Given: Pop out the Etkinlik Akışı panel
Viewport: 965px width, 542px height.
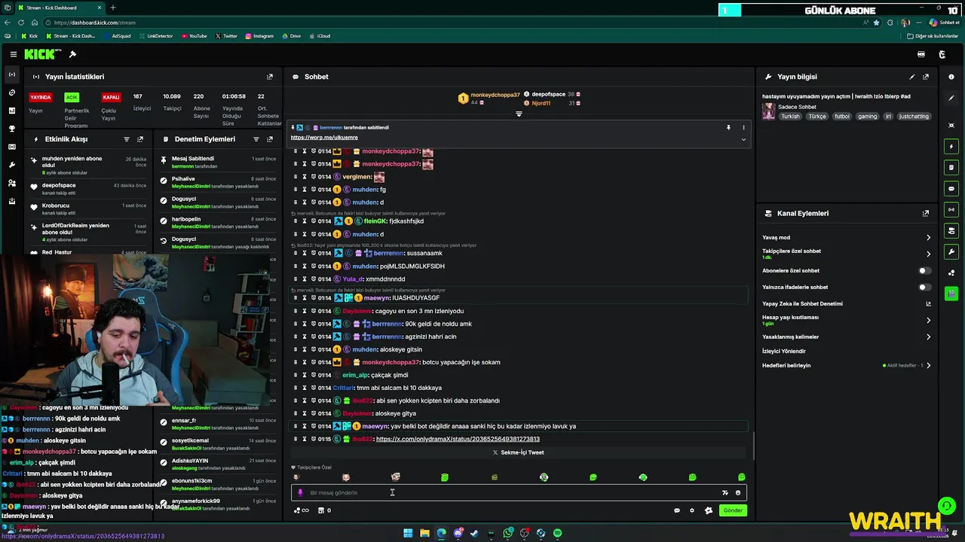Looking at the screenshot, I should (140, 139).
